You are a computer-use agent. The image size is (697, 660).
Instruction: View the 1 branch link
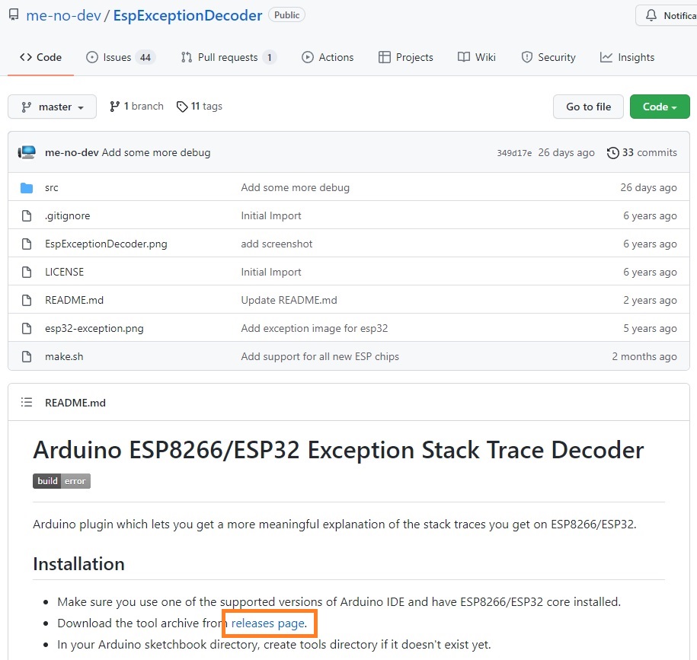(x=136, y=107)
